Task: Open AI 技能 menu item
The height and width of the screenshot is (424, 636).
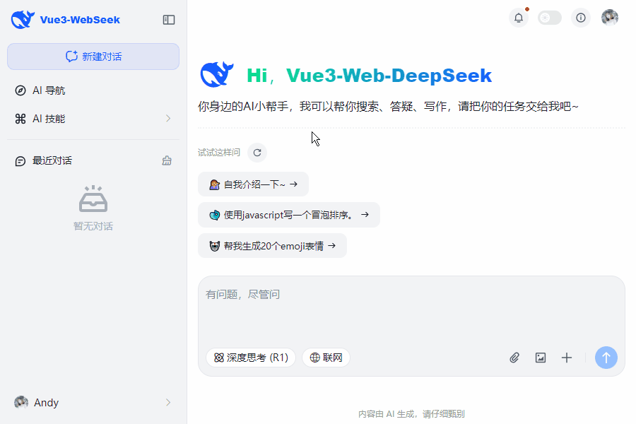Action: pyautogui.click(x=93, y=119)
